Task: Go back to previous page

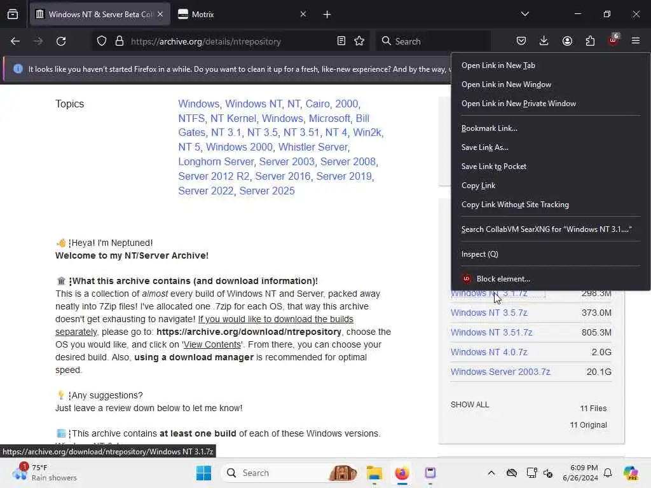Action: click(x=15, y=41)
